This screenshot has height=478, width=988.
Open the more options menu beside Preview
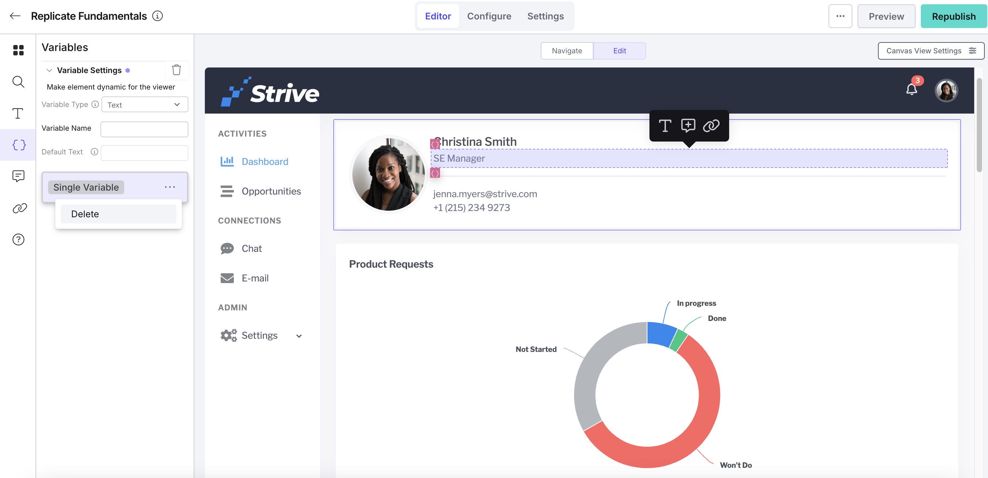840,16
